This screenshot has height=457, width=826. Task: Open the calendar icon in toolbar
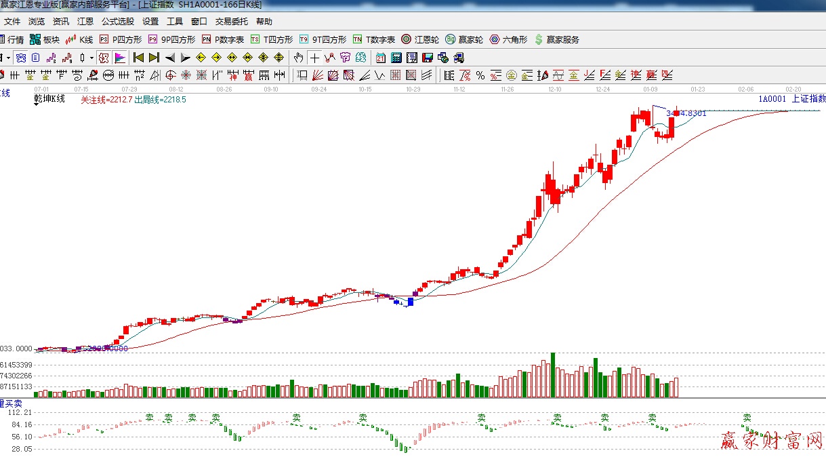[x=381, y=58]
